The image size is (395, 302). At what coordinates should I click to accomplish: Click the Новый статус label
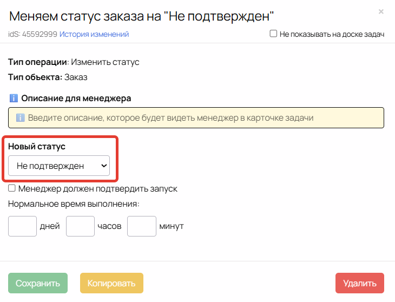coord(37,146)
